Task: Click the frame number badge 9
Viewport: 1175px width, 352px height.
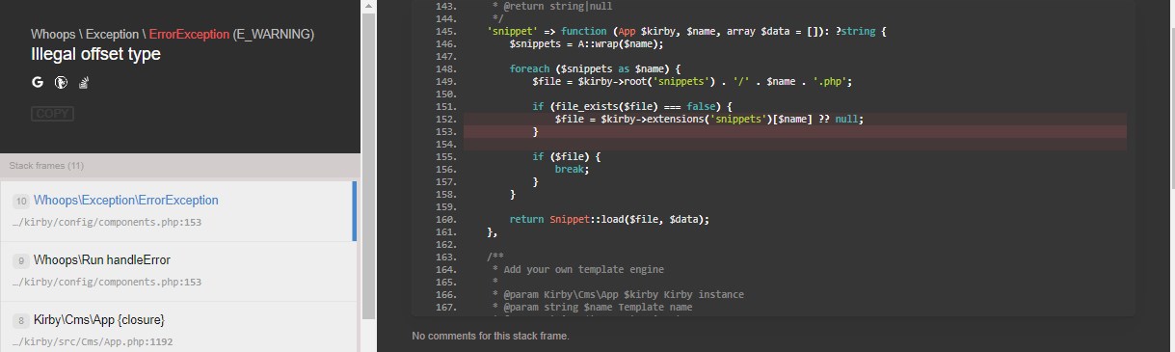Action: tap(20, 260)
